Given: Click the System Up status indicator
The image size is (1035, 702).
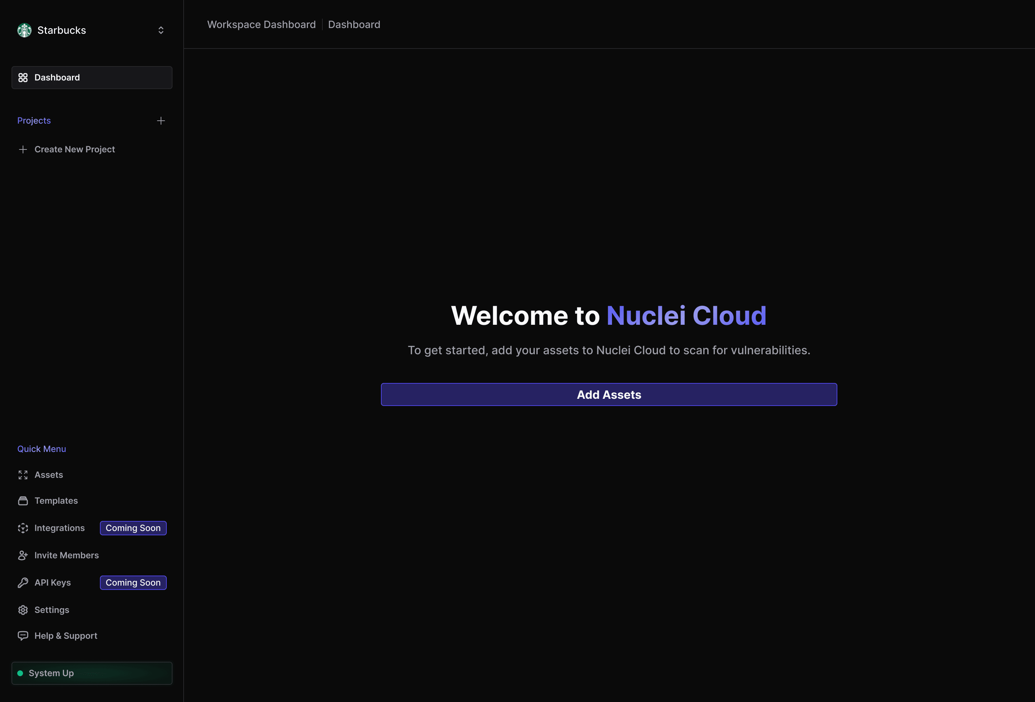Looking at the screenshot, I should [92, 673].
